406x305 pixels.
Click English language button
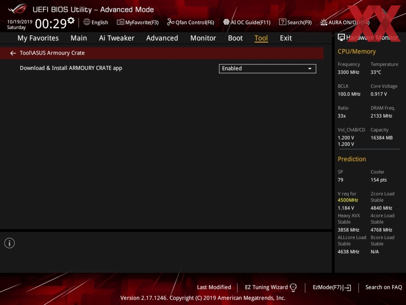[x=96, y=22]
